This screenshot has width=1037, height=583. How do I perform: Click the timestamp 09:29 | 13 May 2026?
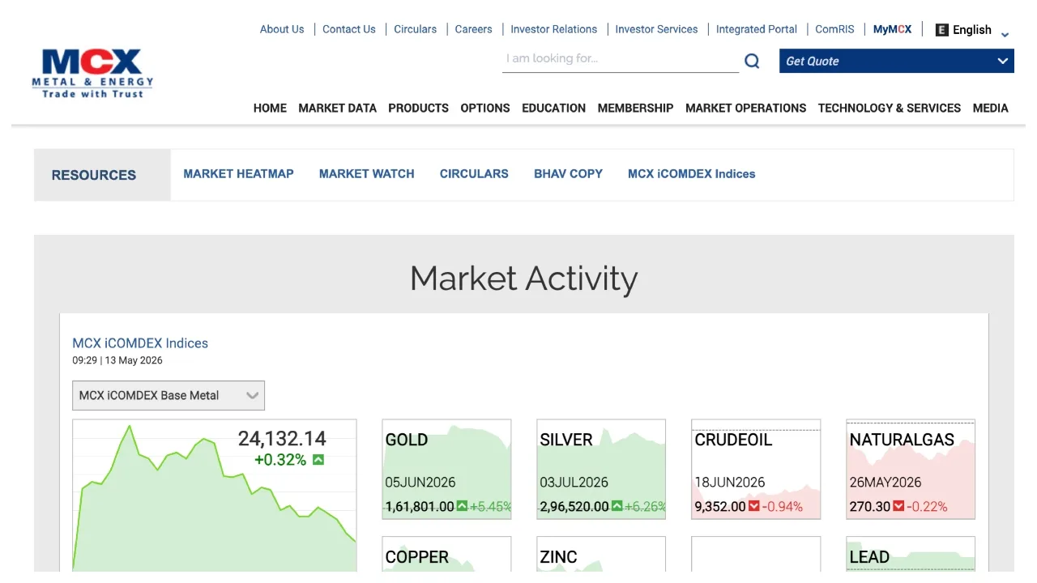[117, 360]
